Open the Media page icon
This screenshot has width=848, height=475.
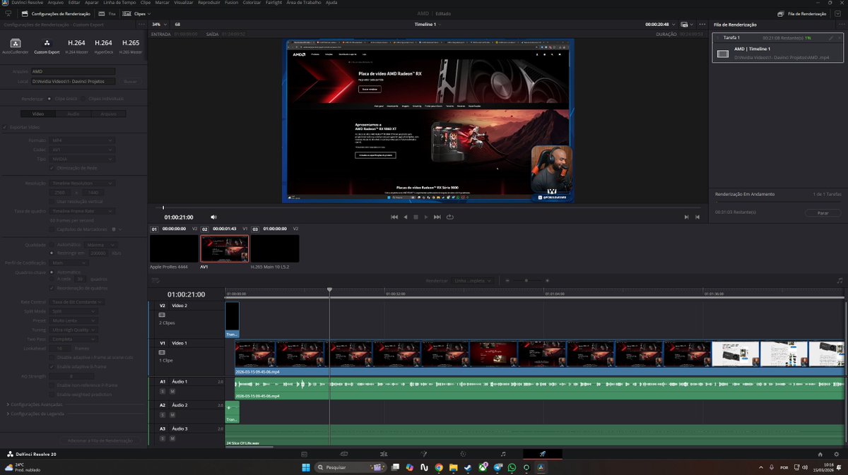[304, 454]
